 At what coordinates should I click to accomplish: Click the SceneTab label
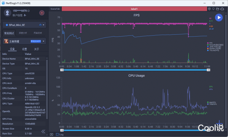click(x=55, y=9)
